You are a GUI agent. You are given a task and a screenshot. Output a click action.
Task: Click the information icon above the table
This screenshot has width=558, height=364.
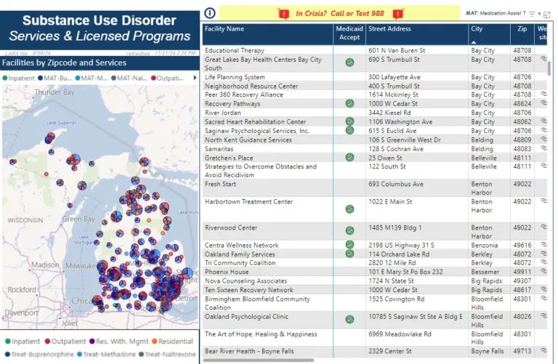210,12
